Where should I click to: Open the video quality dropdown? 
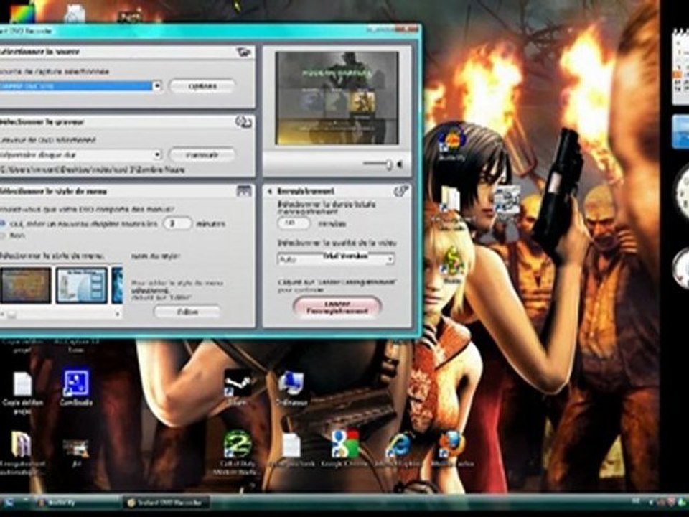click(x=389, y=259)
